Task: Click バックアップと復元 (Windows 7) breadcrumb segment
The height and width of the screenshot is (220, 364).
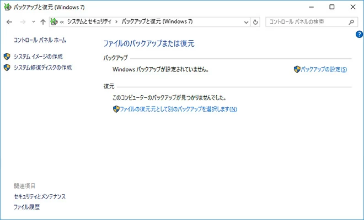Action: [157, 22]
